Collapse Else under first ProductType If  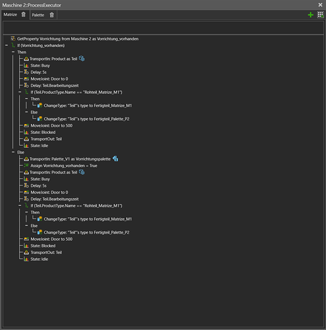tap(26, 112)
